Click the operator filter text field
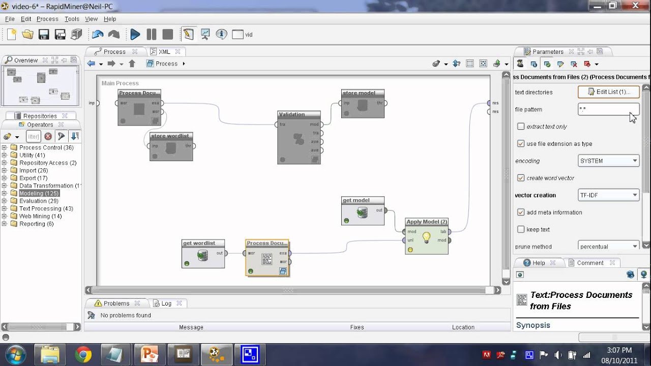Image resolution: width=651 pixels, height=366 pixels. (x=33, y=136)
